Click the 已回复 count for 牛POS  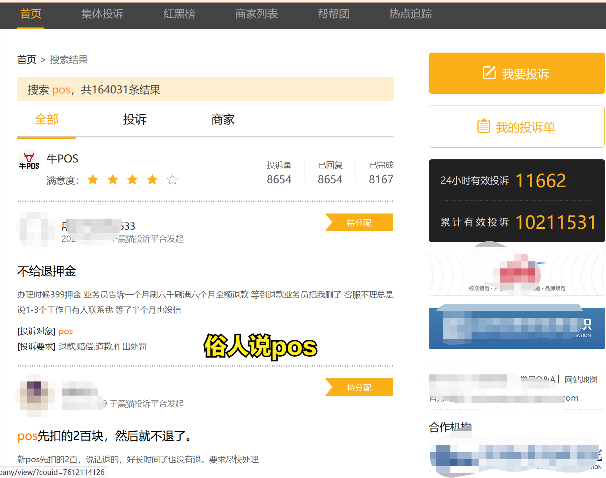click(x=330, y=179)
